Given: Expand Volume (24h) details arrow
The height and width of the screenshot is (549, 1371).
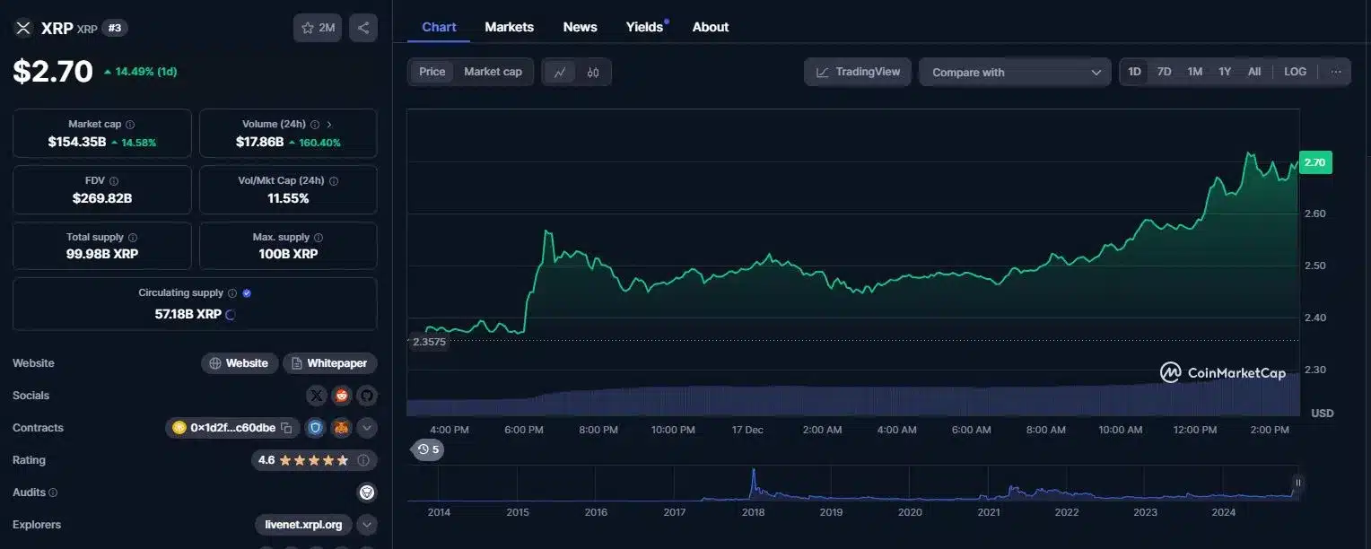Looking at the screenshot, I should [329, 125].
